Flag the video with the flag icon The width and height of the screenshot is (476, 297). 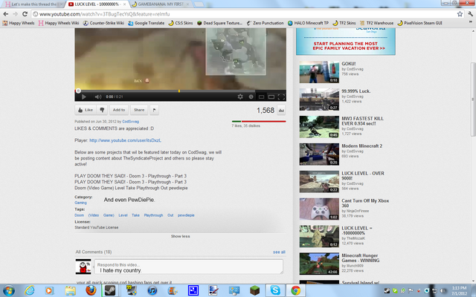click(154, 110)
